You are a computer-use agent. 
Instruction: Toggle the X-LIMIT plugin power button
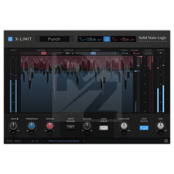10,39
